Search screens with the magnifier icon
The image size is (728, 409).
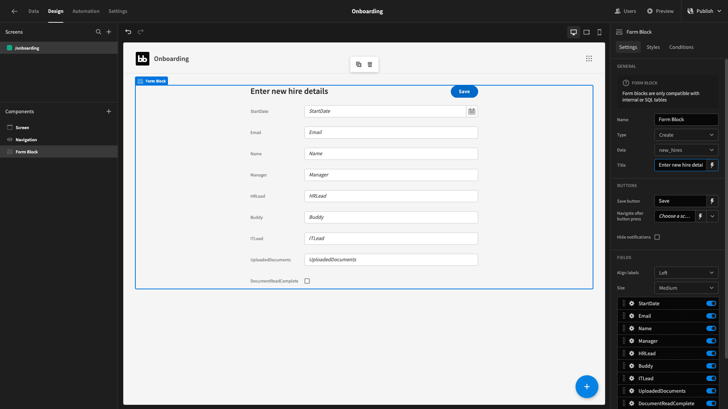pos(99,32)
